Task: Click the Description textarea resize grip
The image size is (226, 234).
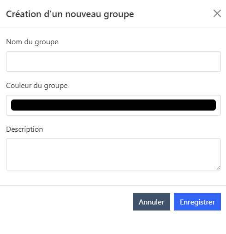Action: point(218,168)
